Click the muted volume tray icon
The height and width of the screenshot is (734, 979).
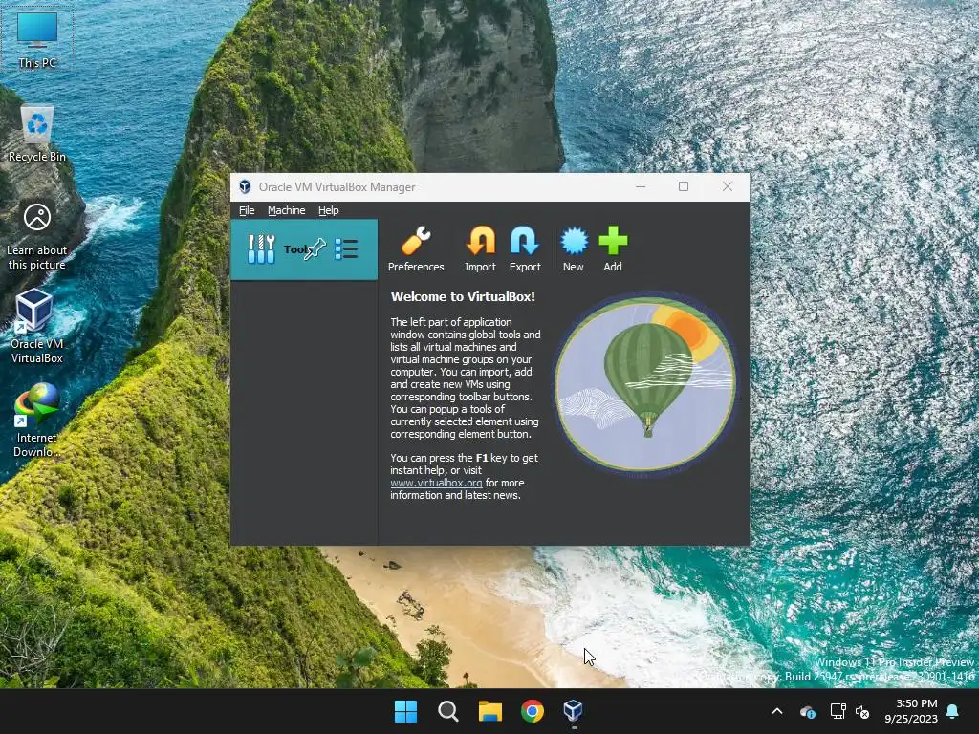pyautogui.click(x=863, y=711)
